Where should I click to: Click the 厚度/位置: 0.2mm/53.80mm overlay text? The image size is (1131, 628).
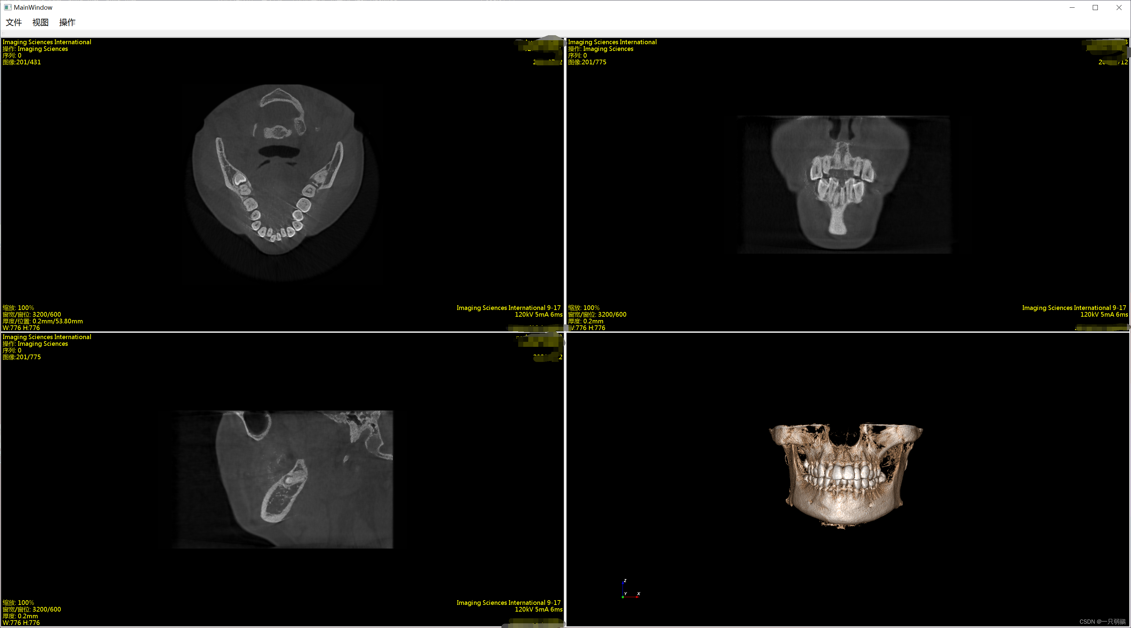pos(43,321)
